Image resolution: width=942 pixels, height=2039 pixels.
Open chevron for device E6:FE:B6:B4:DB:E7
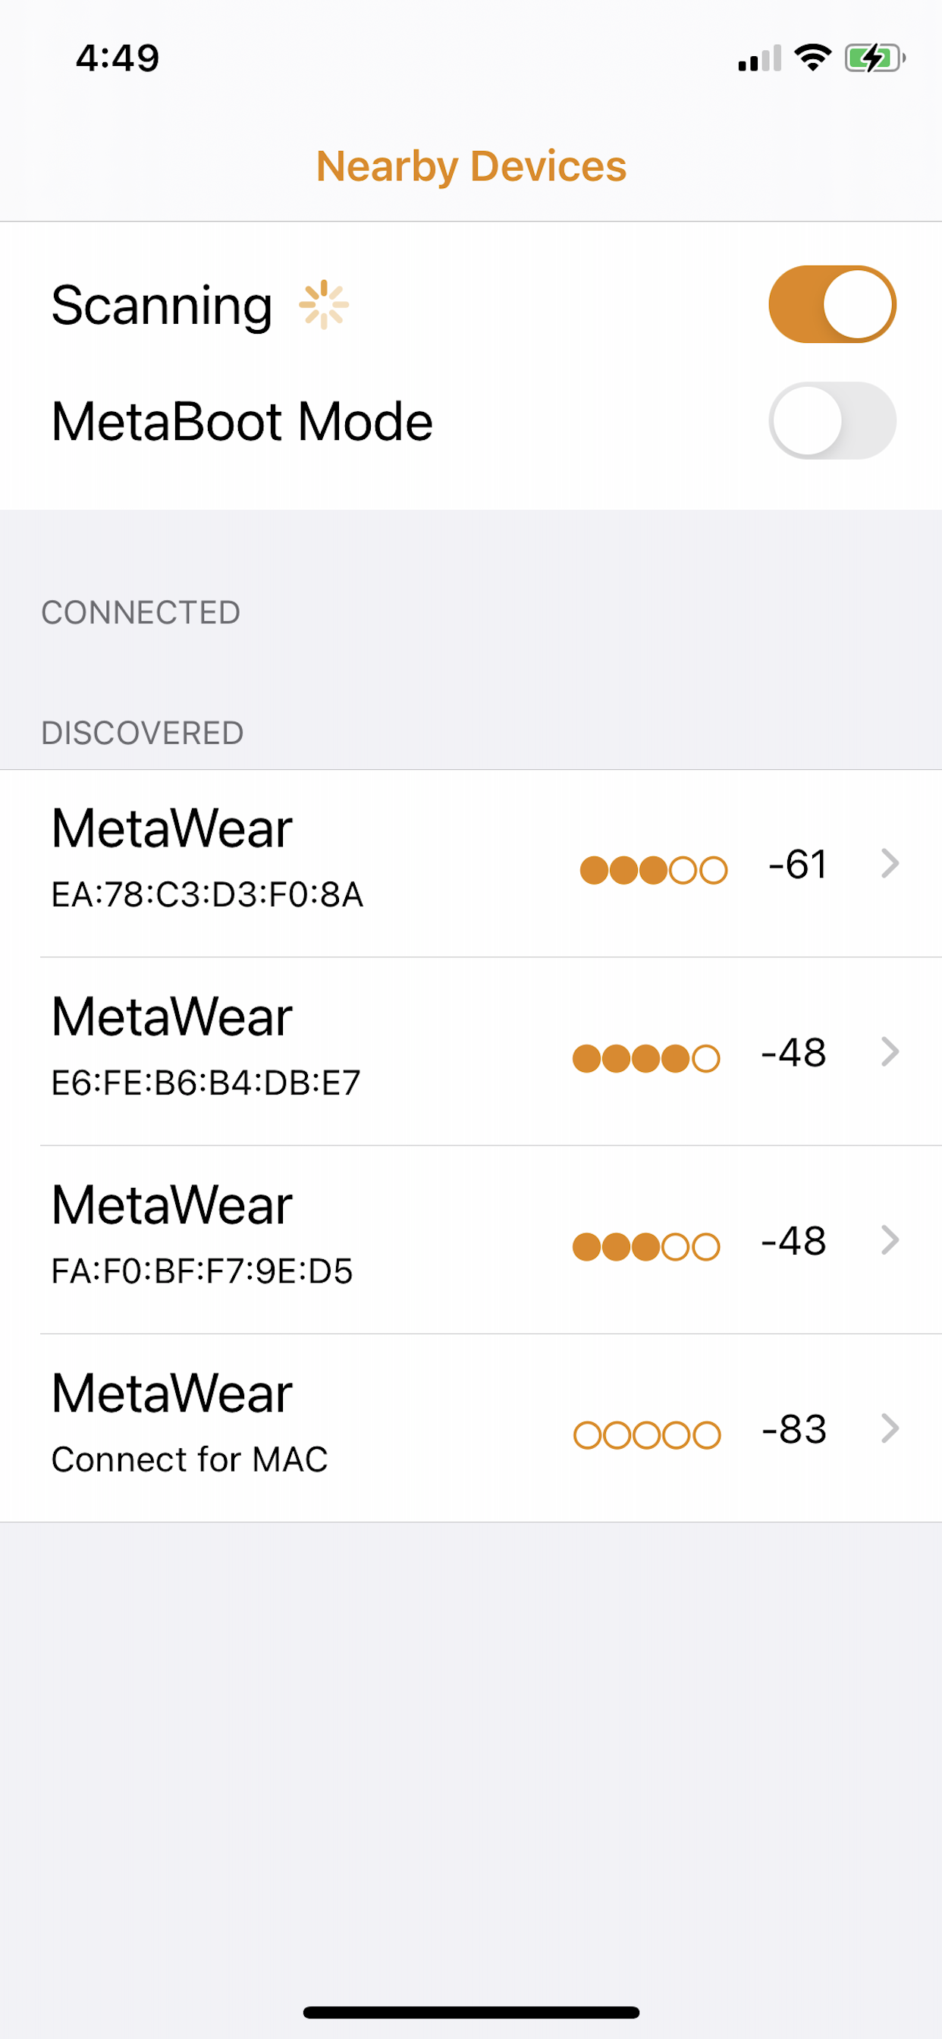(890, 1051)
